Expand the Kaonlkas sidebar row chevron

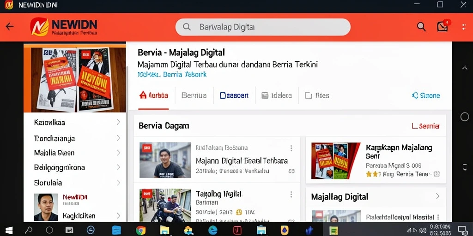[118, 122]
